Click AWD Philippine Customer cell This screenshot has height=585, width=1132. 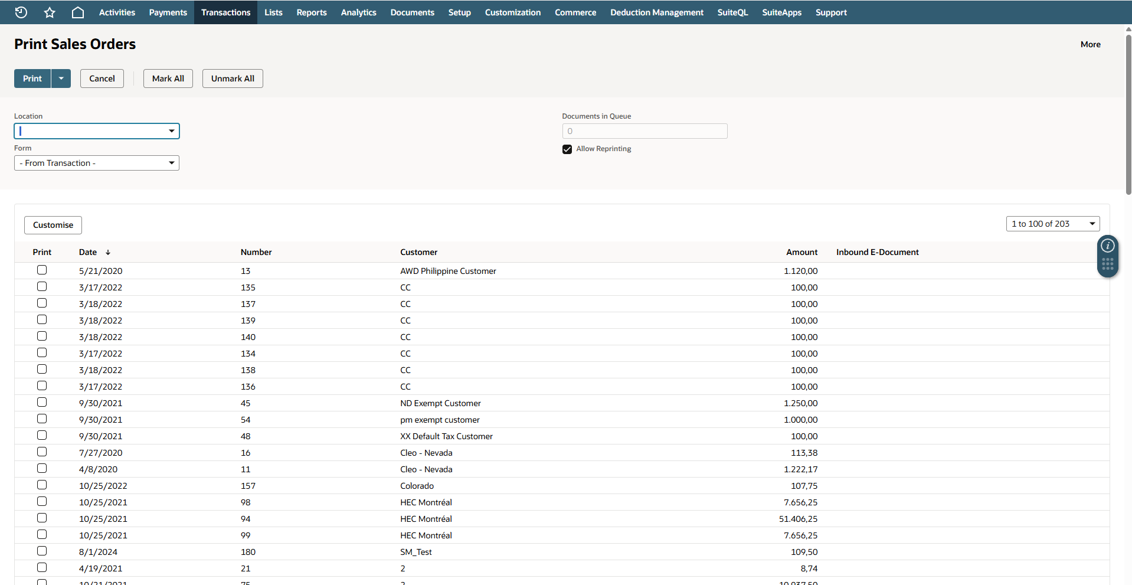pyautogui.click(x=449, y=271)
